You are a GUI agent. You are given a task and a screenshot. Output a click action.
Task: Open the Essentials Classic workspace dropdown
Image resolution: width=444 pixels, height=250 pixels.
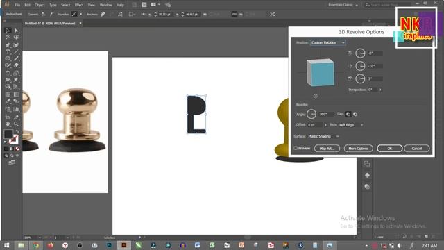343,5
